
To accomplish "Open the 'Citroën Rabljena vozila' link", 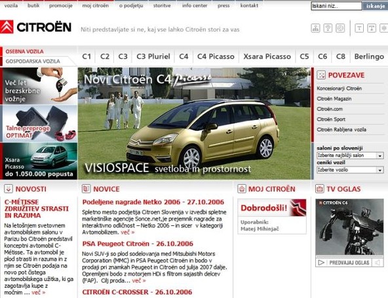I will [x=341, y=130].
